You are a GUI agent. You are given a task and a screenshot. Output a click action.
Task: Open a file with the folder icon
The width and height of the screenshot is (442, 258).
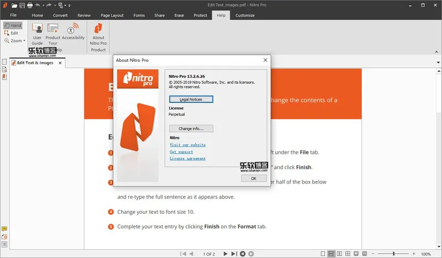coord(14,5)
